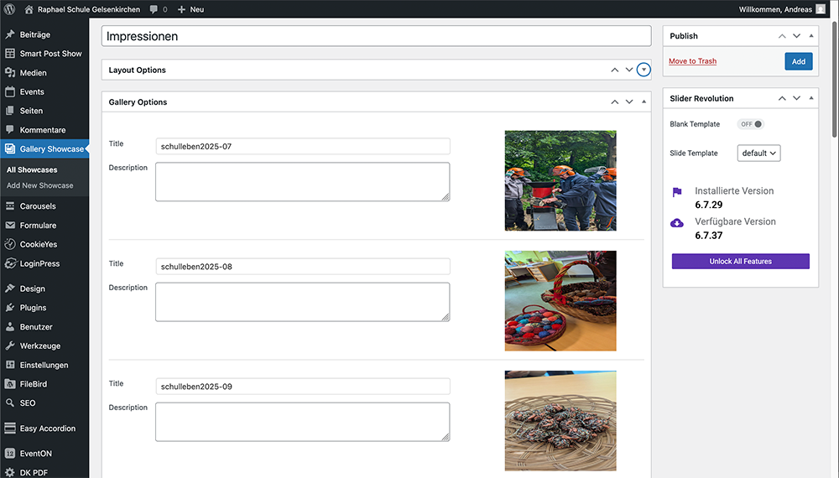Click the page vertical scrollbar
The image size is (839, 478).
pyautogui.click(x=835, y=81)
